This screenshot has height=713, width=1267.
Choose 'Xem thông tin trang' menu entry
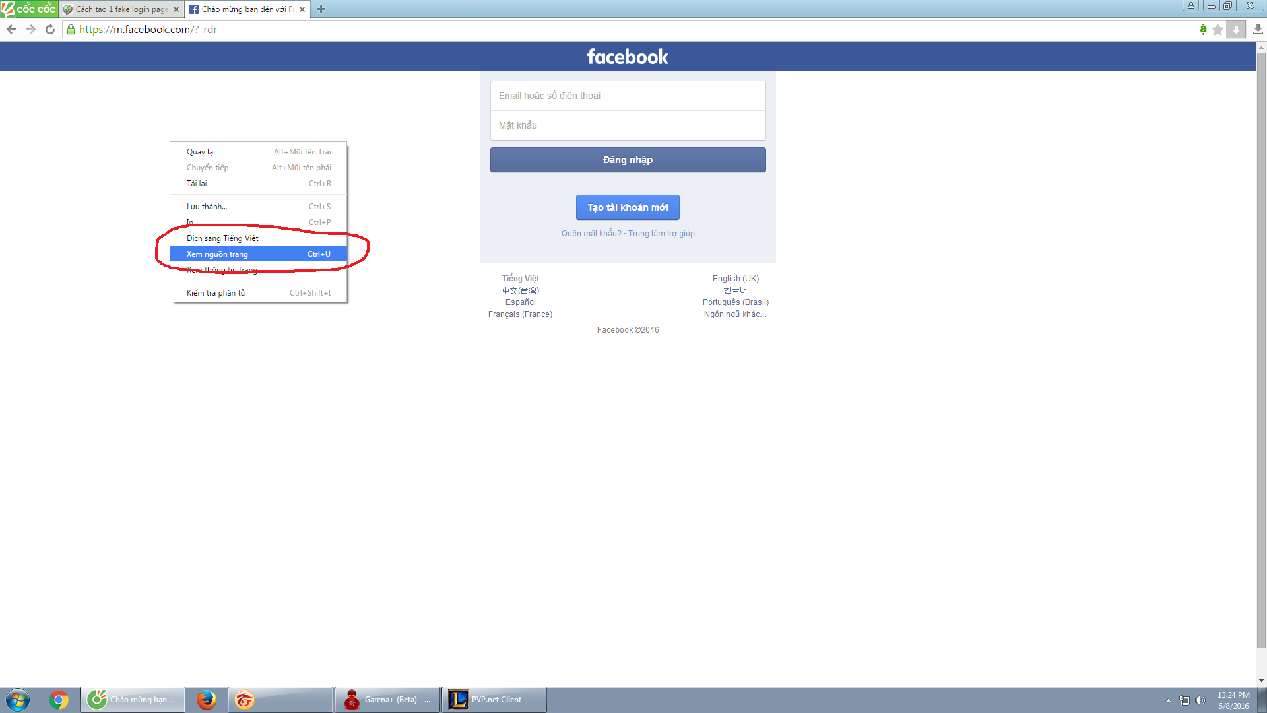coord(259,270)
